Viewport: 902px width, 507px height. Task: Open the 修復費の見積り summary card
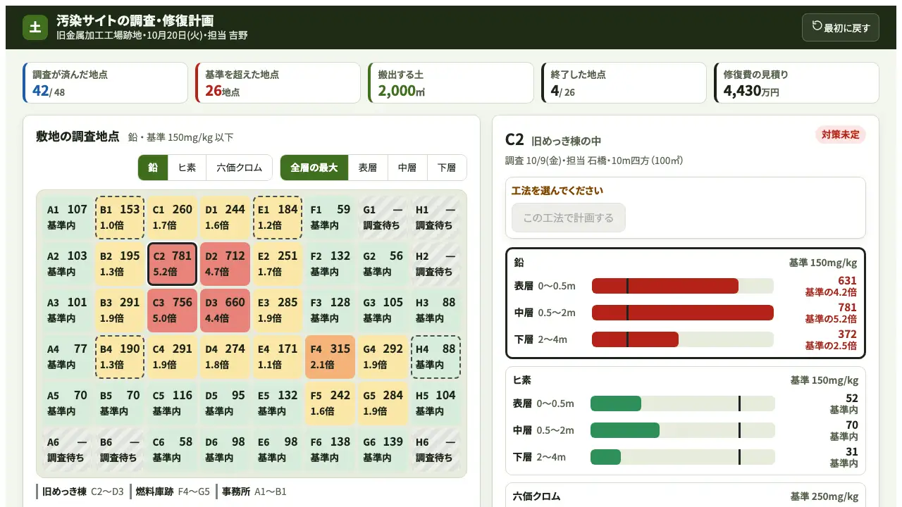click(x=796, y=83)
